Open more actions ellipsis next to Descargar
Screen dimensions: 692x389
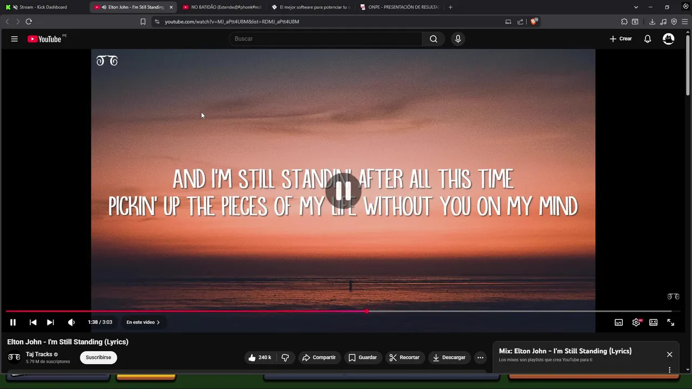pyautogui.click(x=480, y=358)
